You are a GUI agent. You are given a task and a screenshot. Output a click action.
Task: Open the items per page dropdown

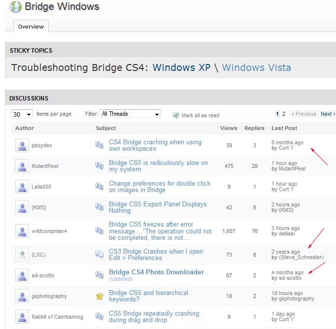22,114
